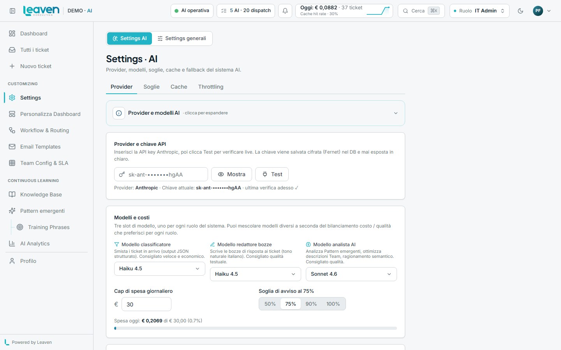This screenshot has height=350, width=561.
Task: Toggle dark mode moon icon
Action: click(520, 11)
